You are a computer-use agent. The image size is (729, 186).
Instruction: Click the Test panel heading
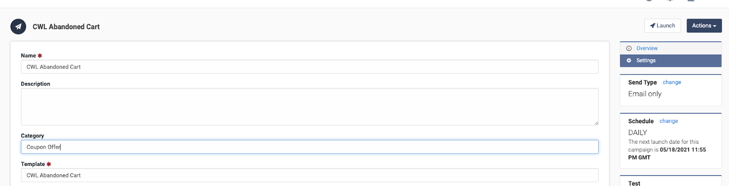coord(634,183)
